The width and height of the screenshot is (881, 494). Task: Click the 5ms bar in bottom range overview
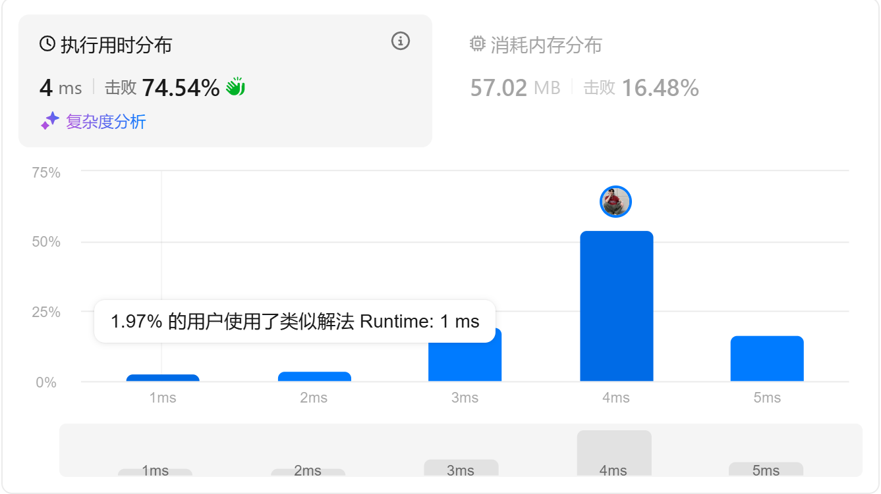point(766,469)
